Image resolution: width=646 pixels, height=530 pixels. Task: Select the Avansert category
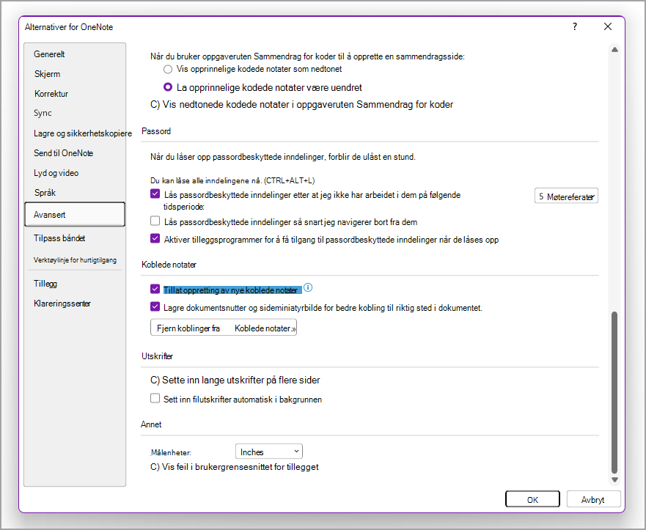point(75,214)
